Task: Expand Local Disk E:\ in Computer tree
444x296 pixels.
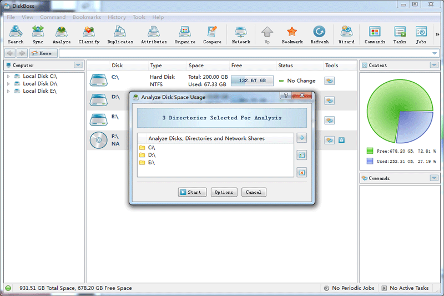Action: [8, 91]
